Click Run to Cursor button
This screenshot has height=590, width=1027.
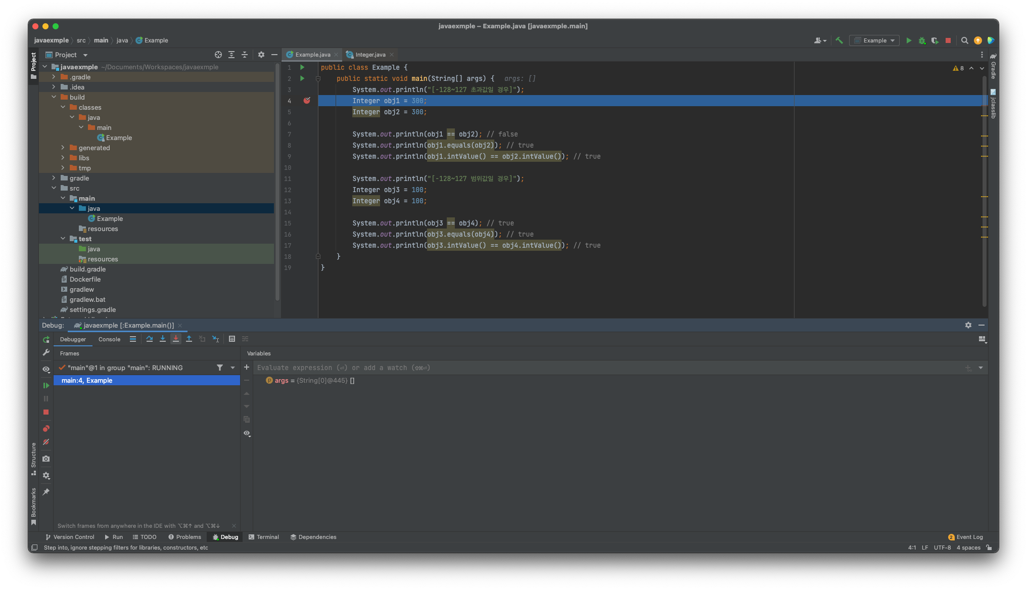[x=216, y=339]
